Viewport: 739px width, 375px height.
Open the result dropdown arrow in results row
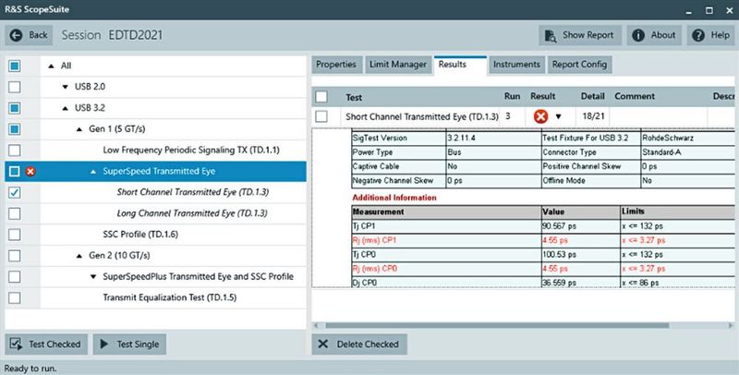pyautogui.click(x=559, y=116)
